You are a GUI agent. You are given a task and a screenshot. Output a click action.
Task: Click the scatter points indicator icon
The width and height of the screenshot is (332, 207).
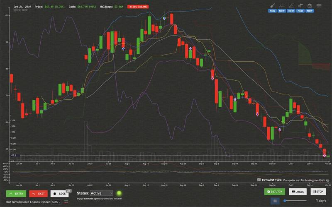tap(282, 6)
